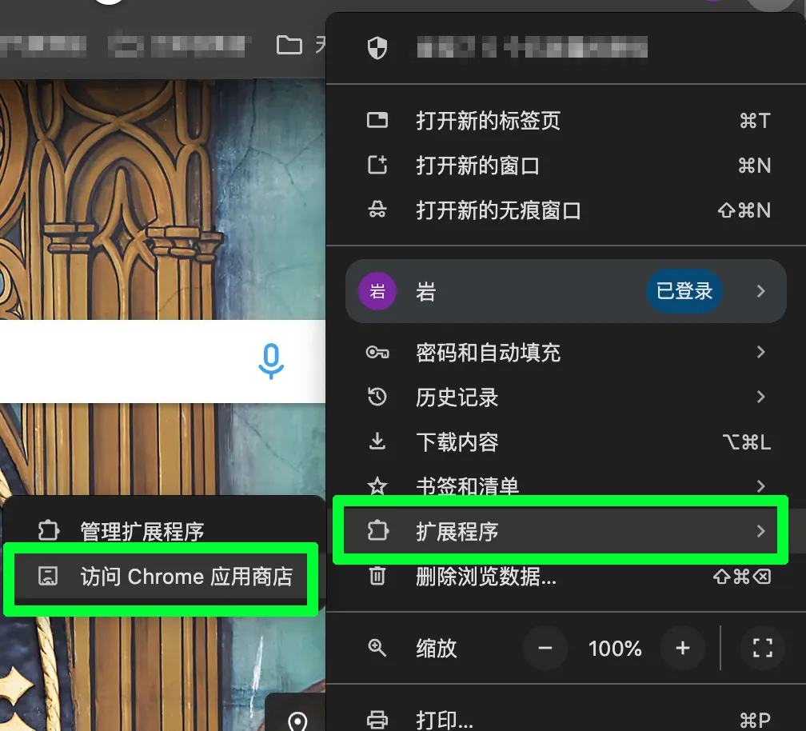Open a new incognito window 打开新的无痕窗口

click(x=565, y=210)
